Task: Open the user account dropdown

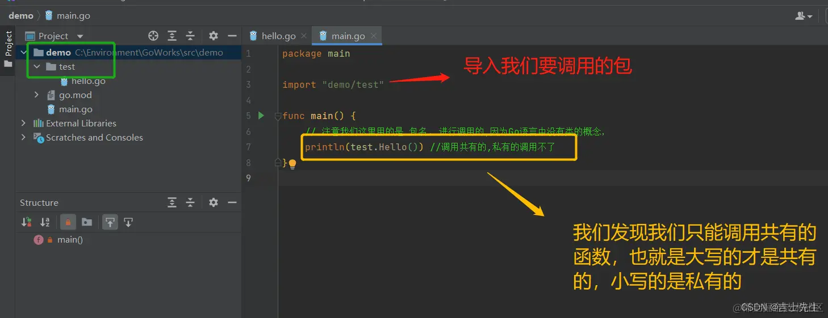Action: click(x=804, y=16)
